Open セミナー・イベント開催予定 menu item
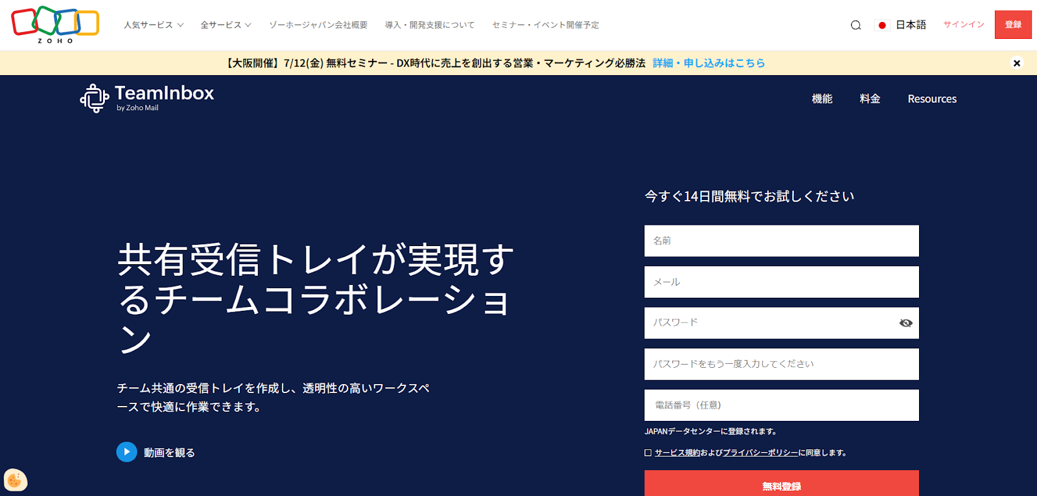The width and height of the screenshot is (1037, 496). point(546,25)
